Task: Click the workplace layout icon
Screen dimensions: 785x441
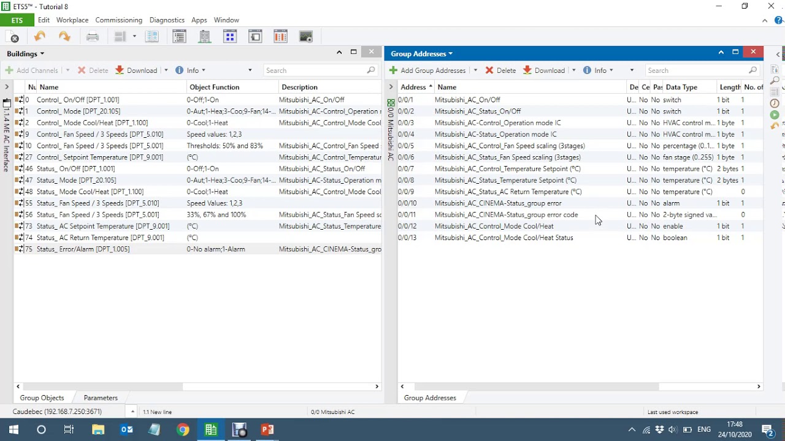Action: click(120, 37)
